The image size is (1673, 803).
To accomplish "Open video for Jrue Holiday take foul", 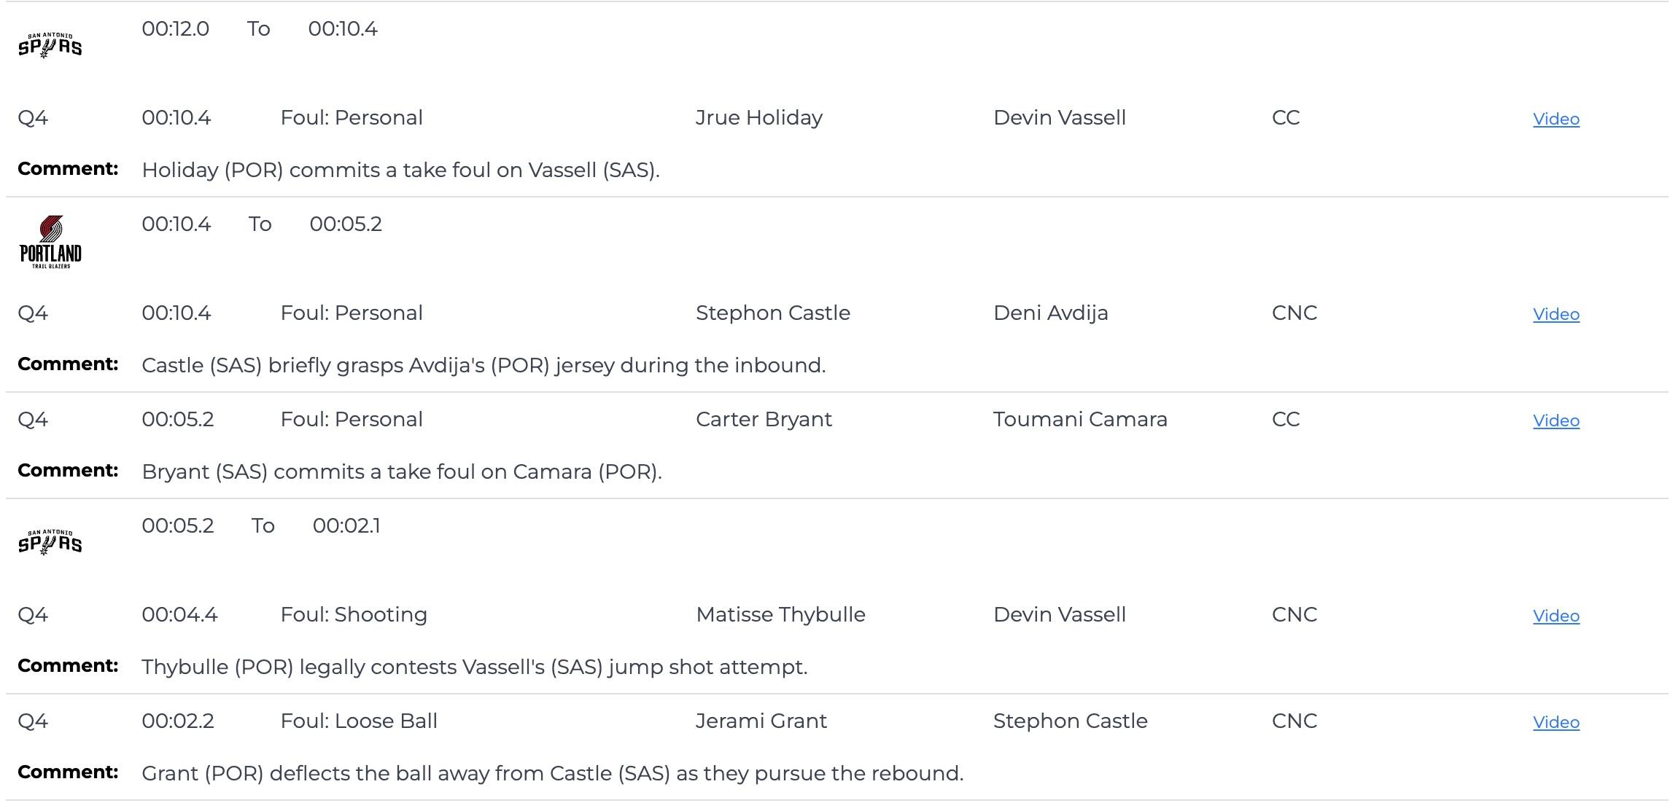I will [1556, 119].
